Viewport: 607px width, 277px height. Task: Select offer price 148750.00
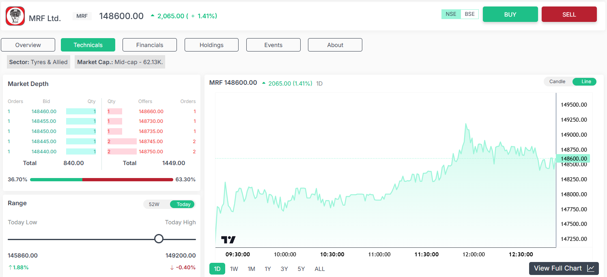151,152
